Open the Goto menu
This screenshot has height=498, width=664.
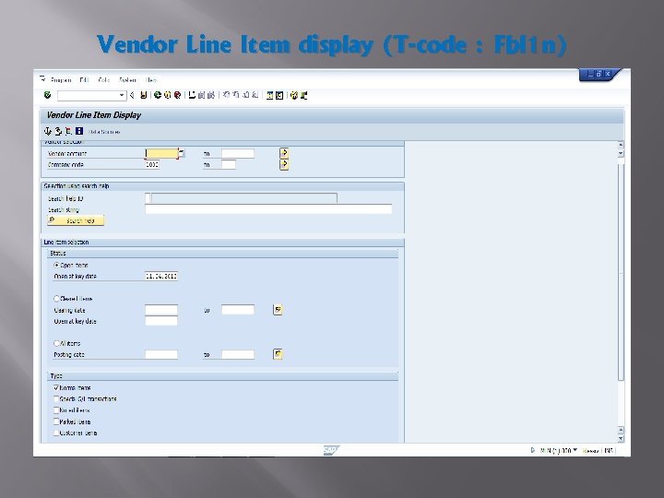pyautogui.click(x=103, y=79)
